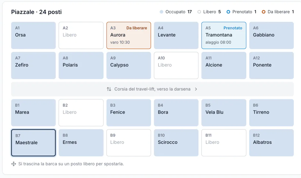Select berth A1 Orsa
Viewport: 301px width, 178px height.
point(33,35)
